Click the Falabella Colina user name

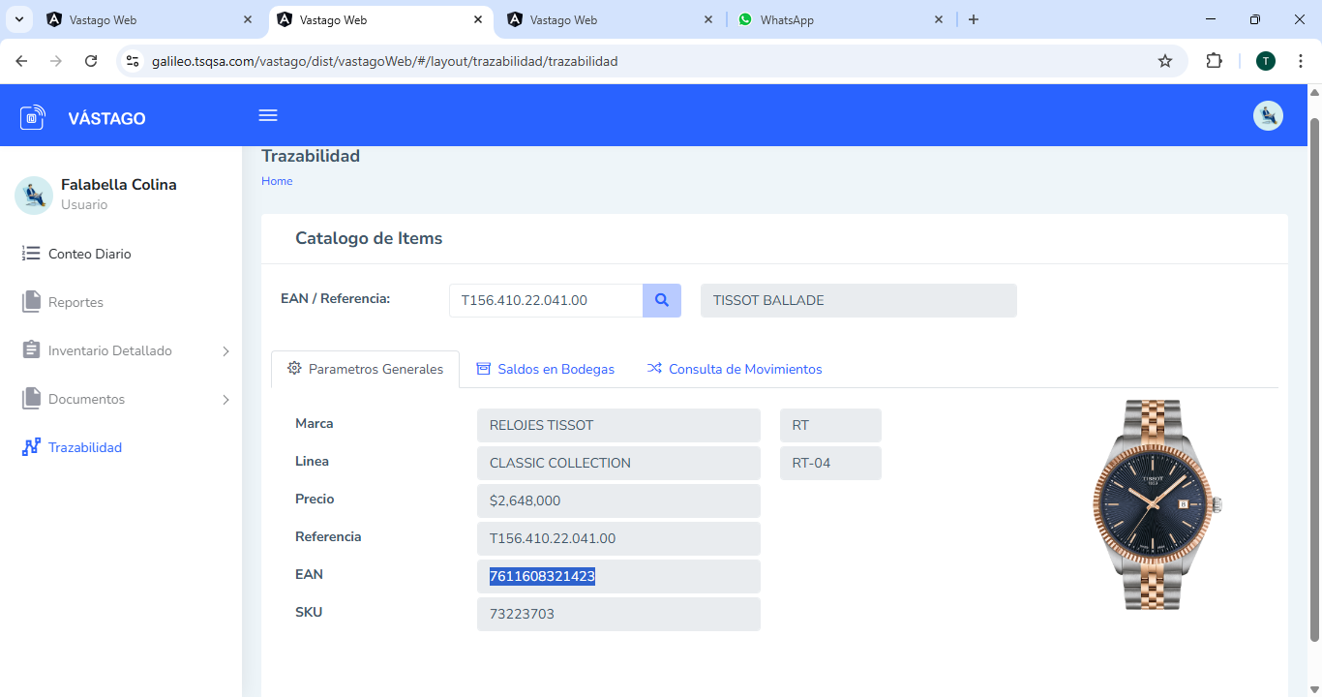point(119,184)
